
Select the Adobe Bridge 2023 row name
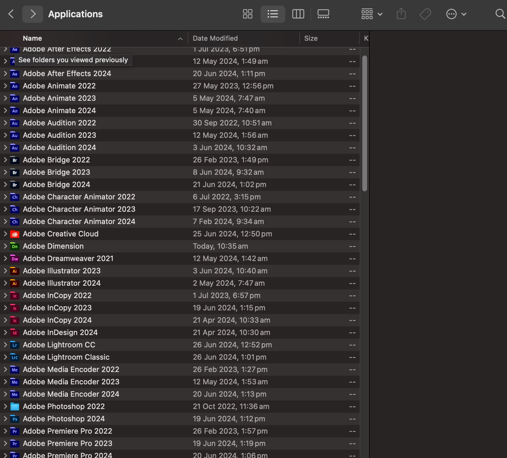pyautogui.click(x=57, y=172)
